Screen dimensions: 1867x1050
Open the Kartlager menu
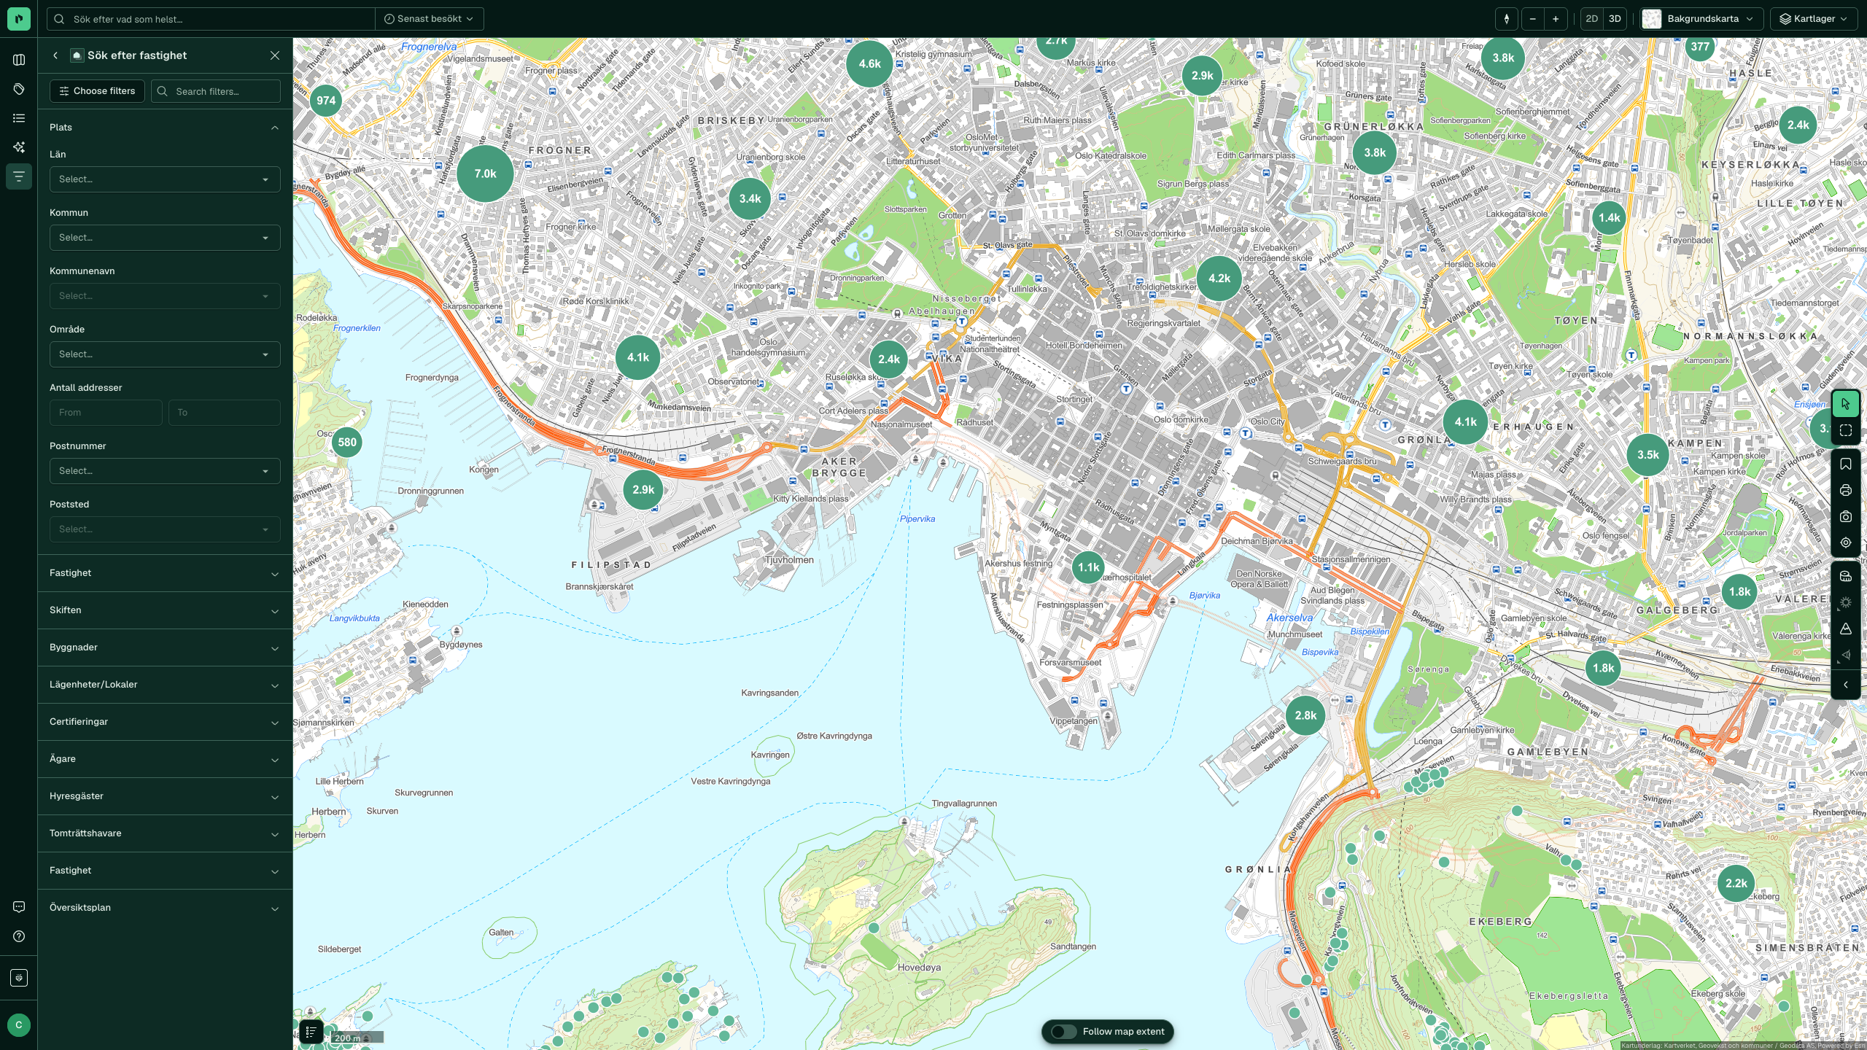(x=1814, y=19)
